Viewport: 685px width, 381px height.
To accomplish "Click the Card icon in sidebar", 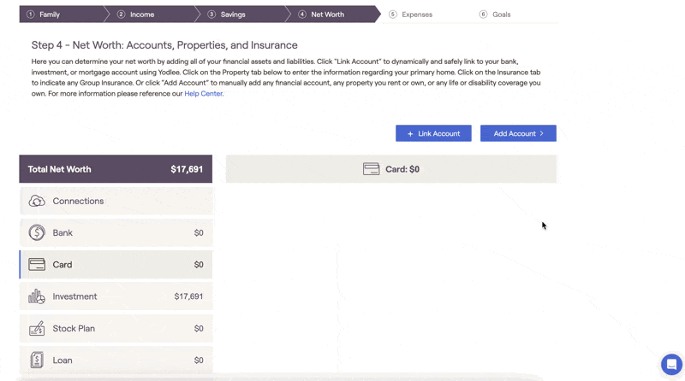I will point(37,265).
